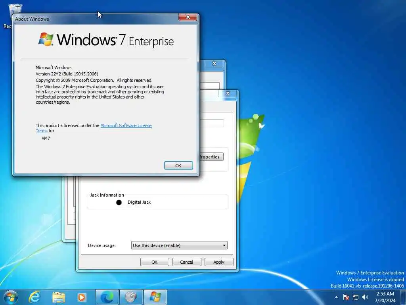Close the About Windows dialog

pyautogui.click(x=188, y=17)
